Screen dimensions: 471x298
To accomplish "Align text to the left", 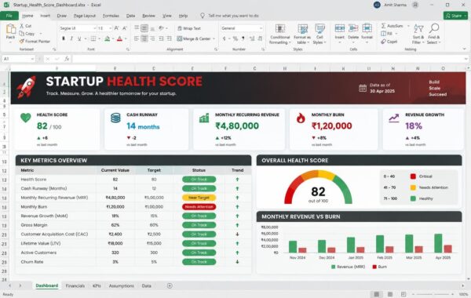I will (137, 38).
